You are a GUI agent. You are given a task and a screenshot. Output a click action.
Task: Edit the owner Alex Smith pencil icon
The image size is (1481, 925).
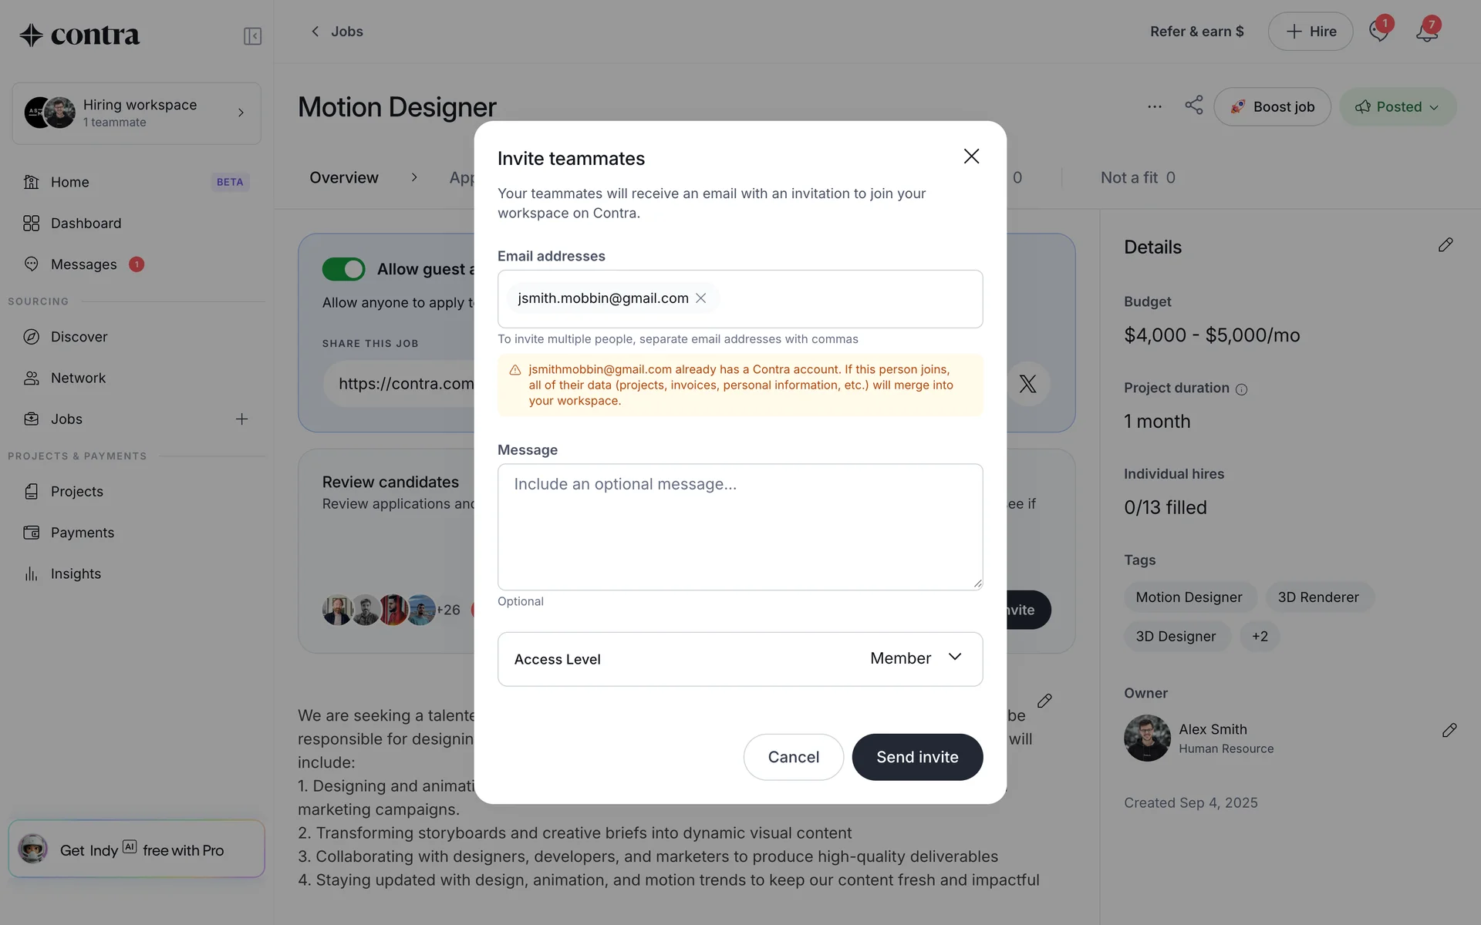point(1449,730)
